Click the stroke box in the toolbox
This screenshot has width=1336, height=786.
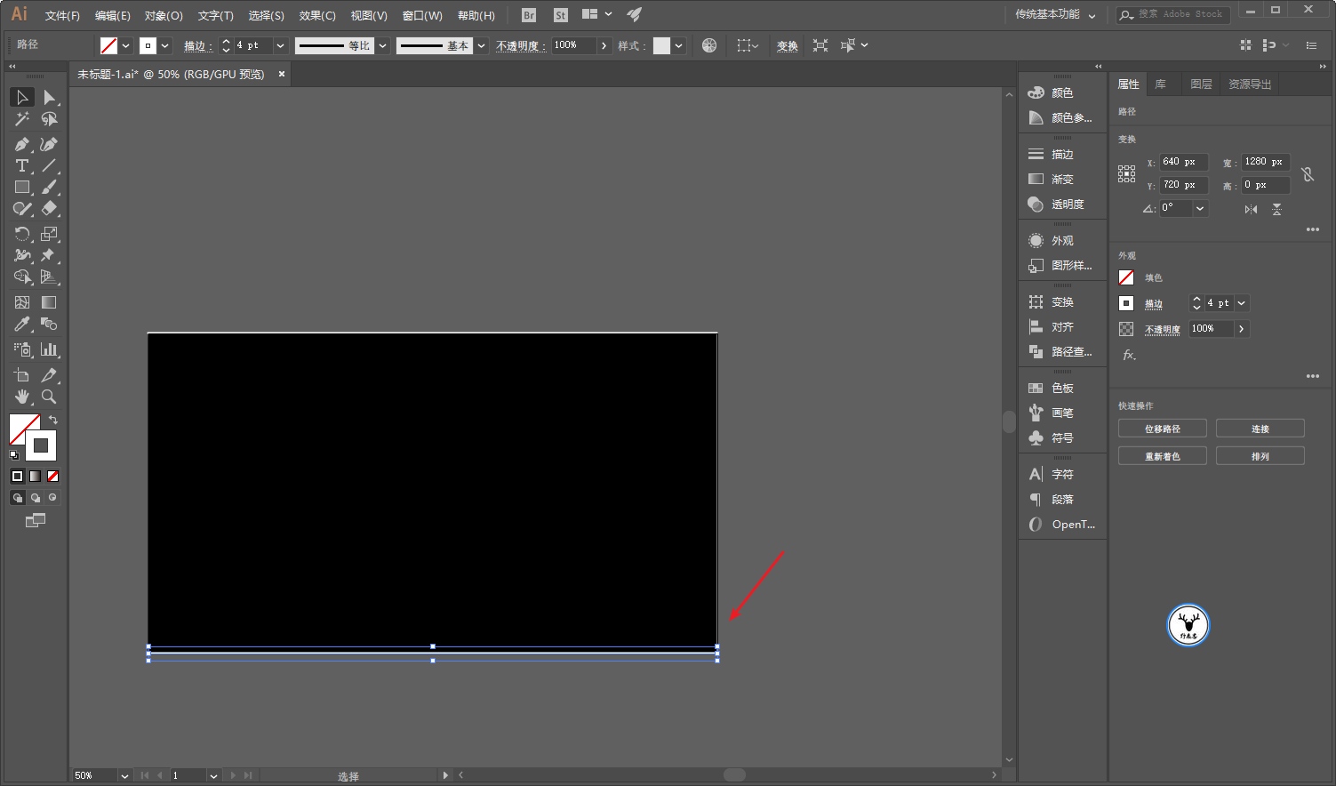pos(41,445)
